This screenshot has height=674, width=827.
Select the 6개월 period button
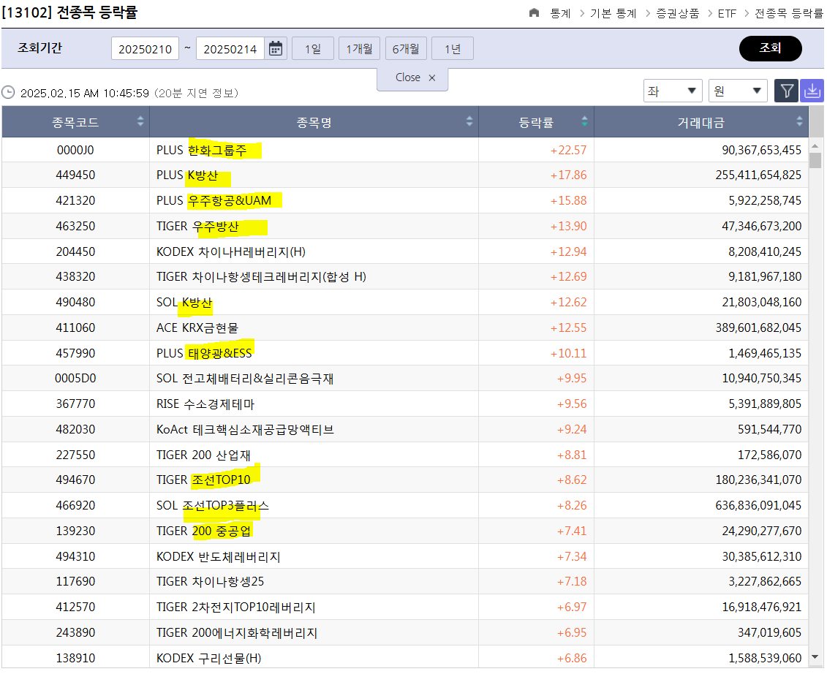[406, 49]
